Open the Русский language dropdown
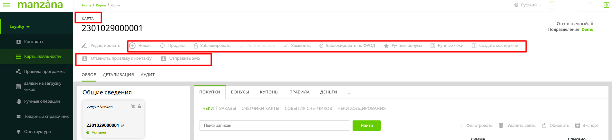This screenshot has height=140, width=612. click(530, 5)
